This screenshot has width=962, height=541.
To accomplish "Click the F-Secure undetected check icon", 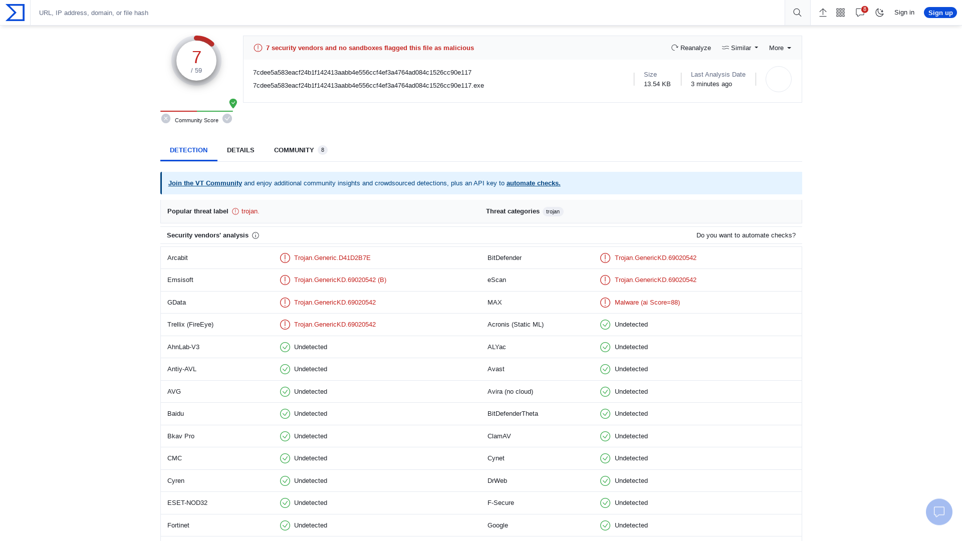I will [x=605, y=503].
